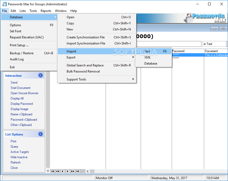Click Display All link
This screenshot has height=181, width=228.
click(x=17, y=98)
